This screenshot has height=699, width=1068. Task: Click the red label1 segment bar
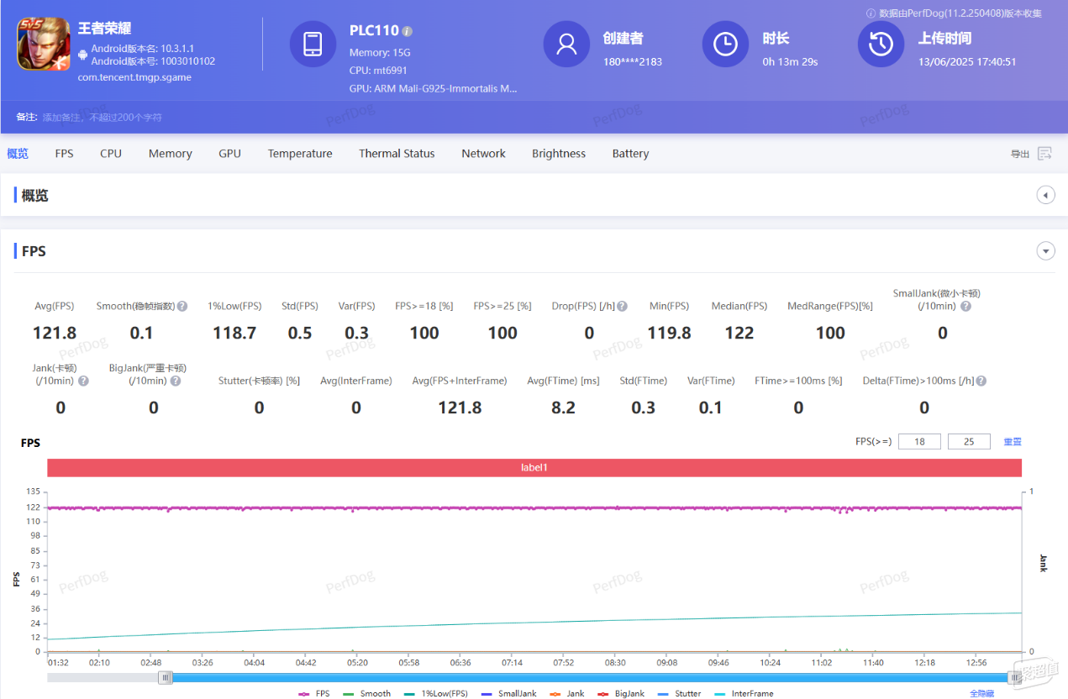[x=534, y=467]
